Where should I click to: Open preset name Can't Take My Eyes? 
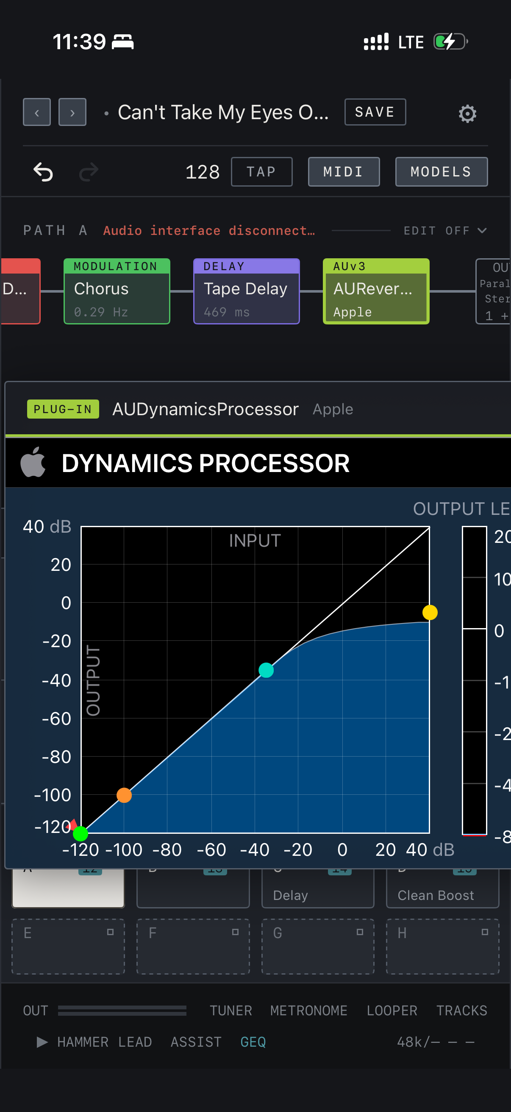[x=223, y=112]
